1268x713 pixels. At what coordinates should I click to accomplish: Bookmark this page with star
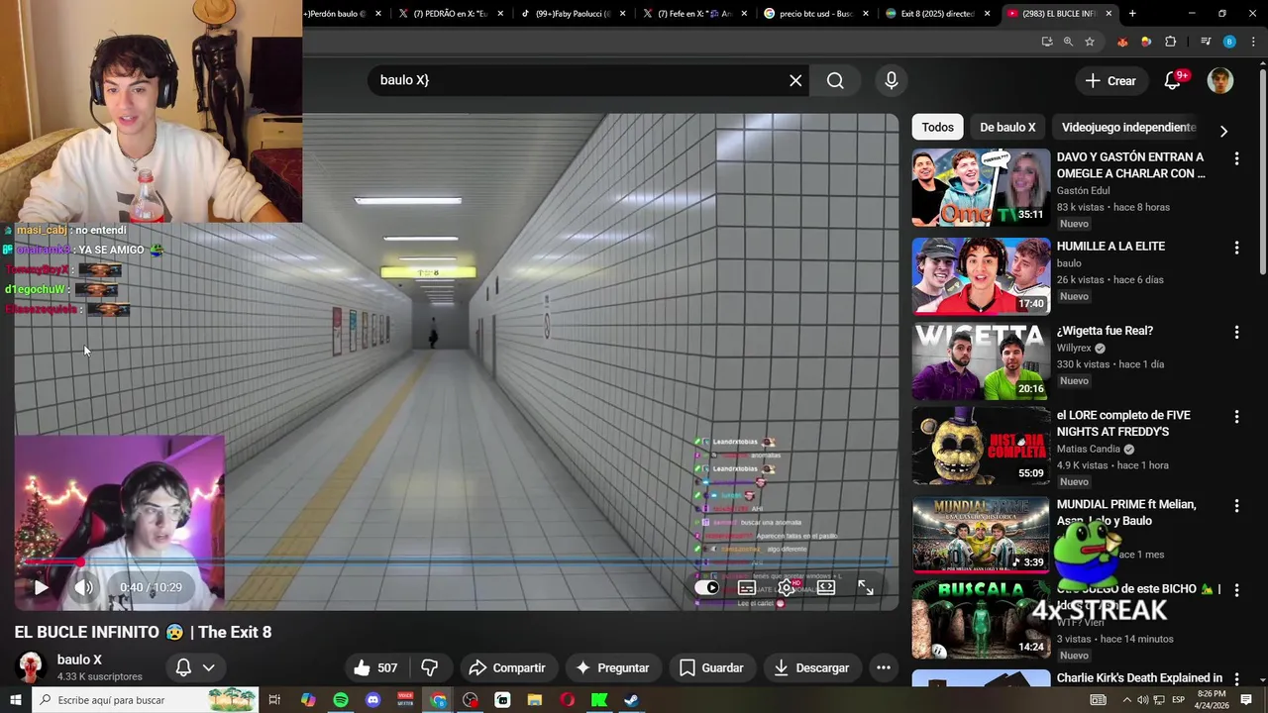pyautogui.click(x=1090, y=42)
